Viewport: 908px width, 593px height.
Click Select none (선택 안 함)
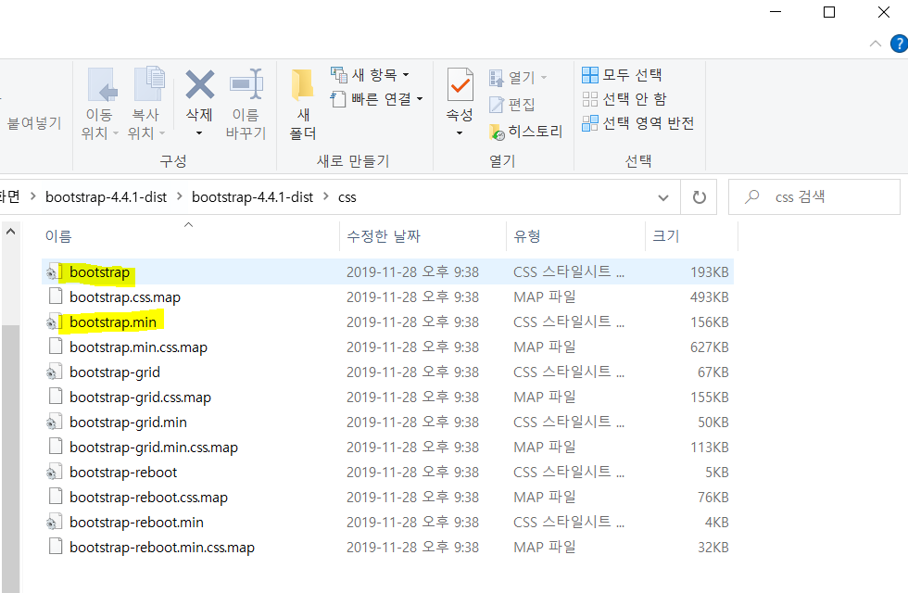click(624, 99)
